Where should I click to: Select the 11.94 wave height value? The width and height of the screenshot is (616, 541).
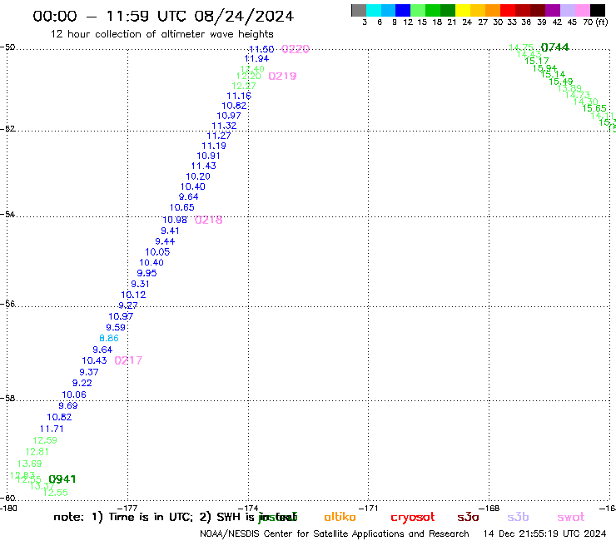[x=256, y=58]
